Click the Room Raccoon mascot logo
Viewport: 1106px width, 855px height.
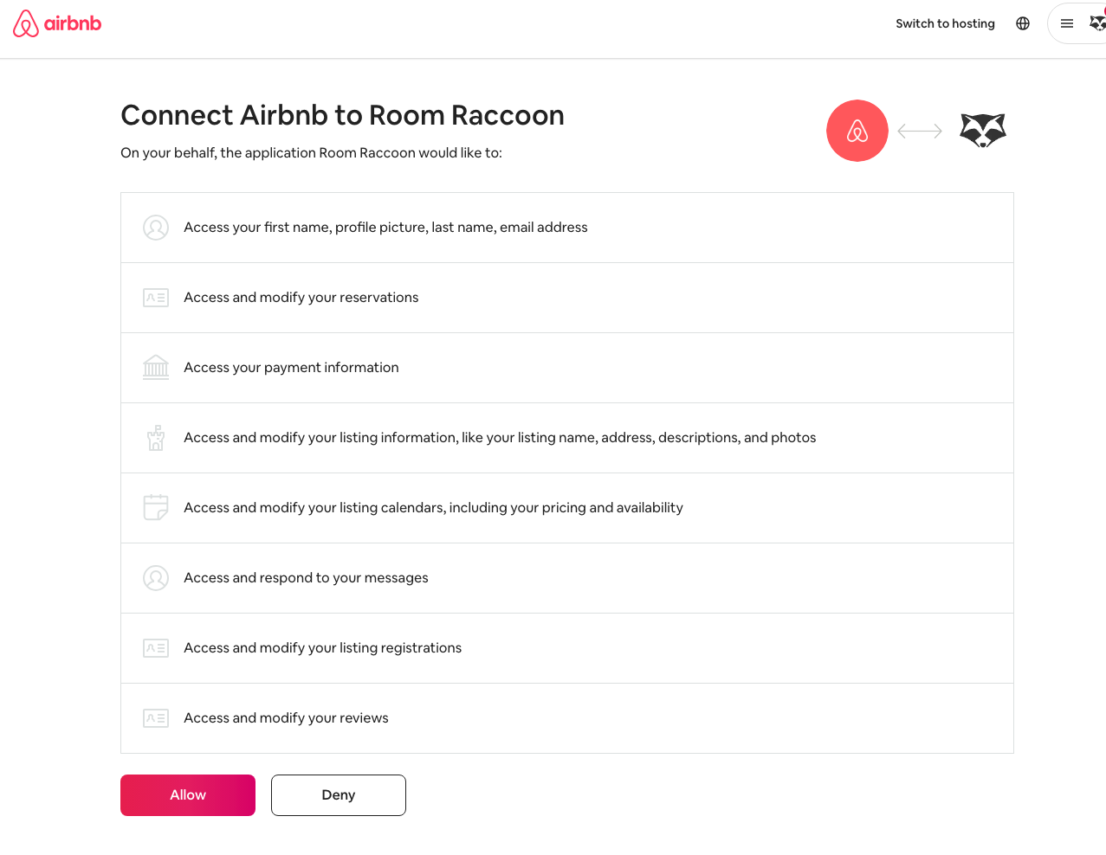(x=983, y=131)
